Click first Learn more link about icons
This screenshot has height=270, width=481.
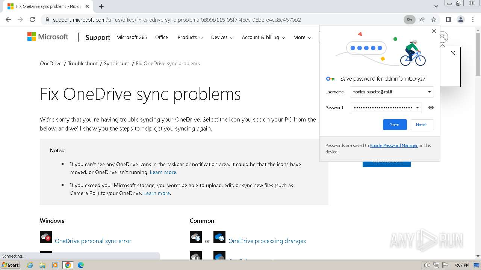(x=163, y=172)
